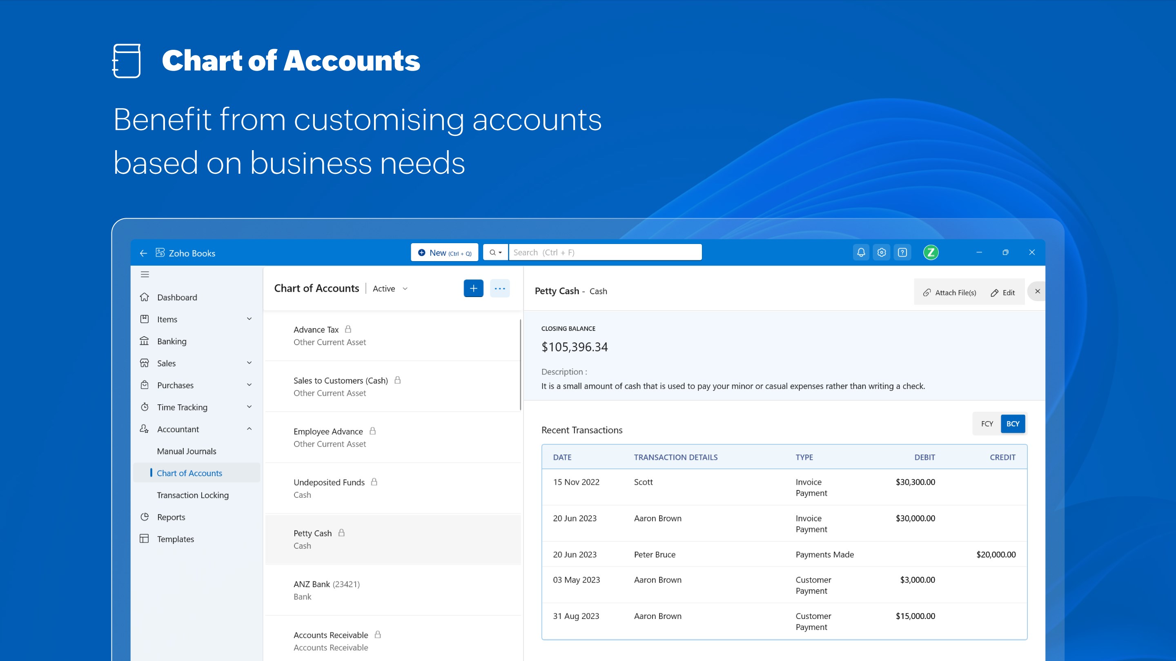This screenshot has height=661, width=1176.
Task: Click the Banking sidebar icon
Action: click(144, 341)
